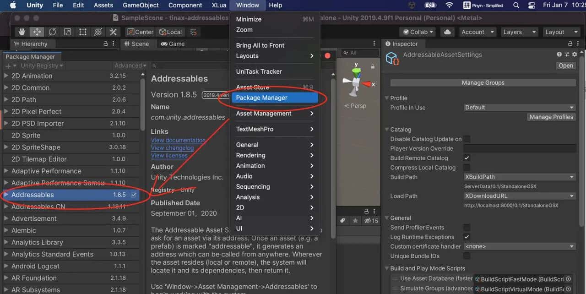Select the Rect Transform tool

82,32
